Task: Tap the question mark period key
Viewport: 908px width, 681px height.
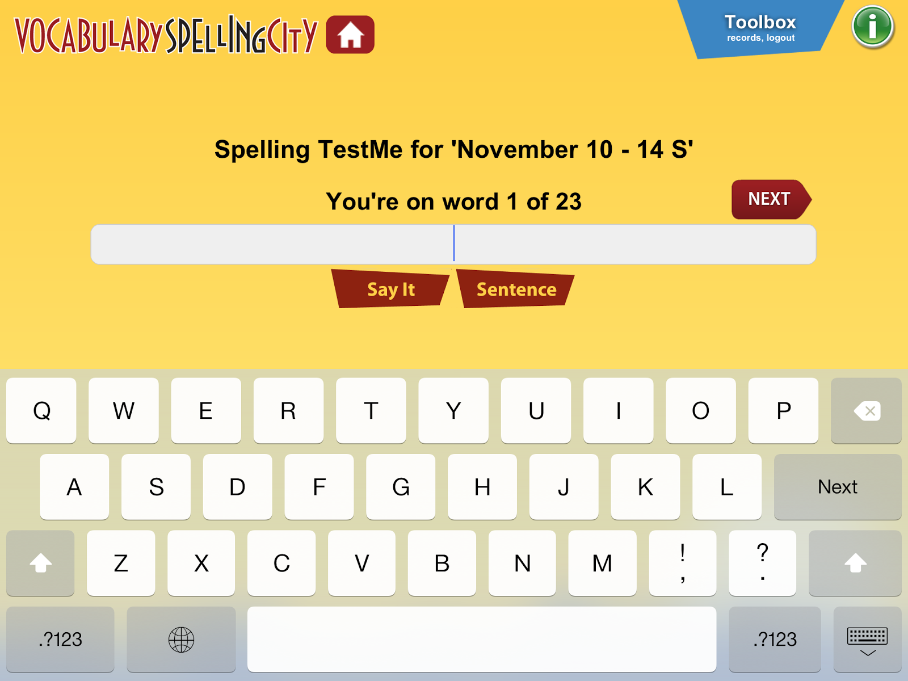Action: (762, 563)
